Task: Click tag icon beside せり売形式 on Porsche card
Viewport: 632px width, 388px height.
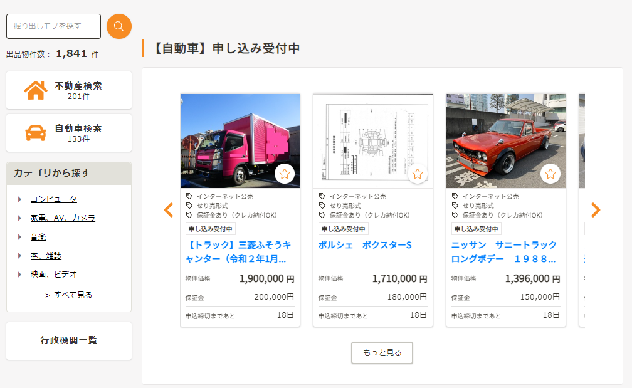Action: [x=322, y=206]
